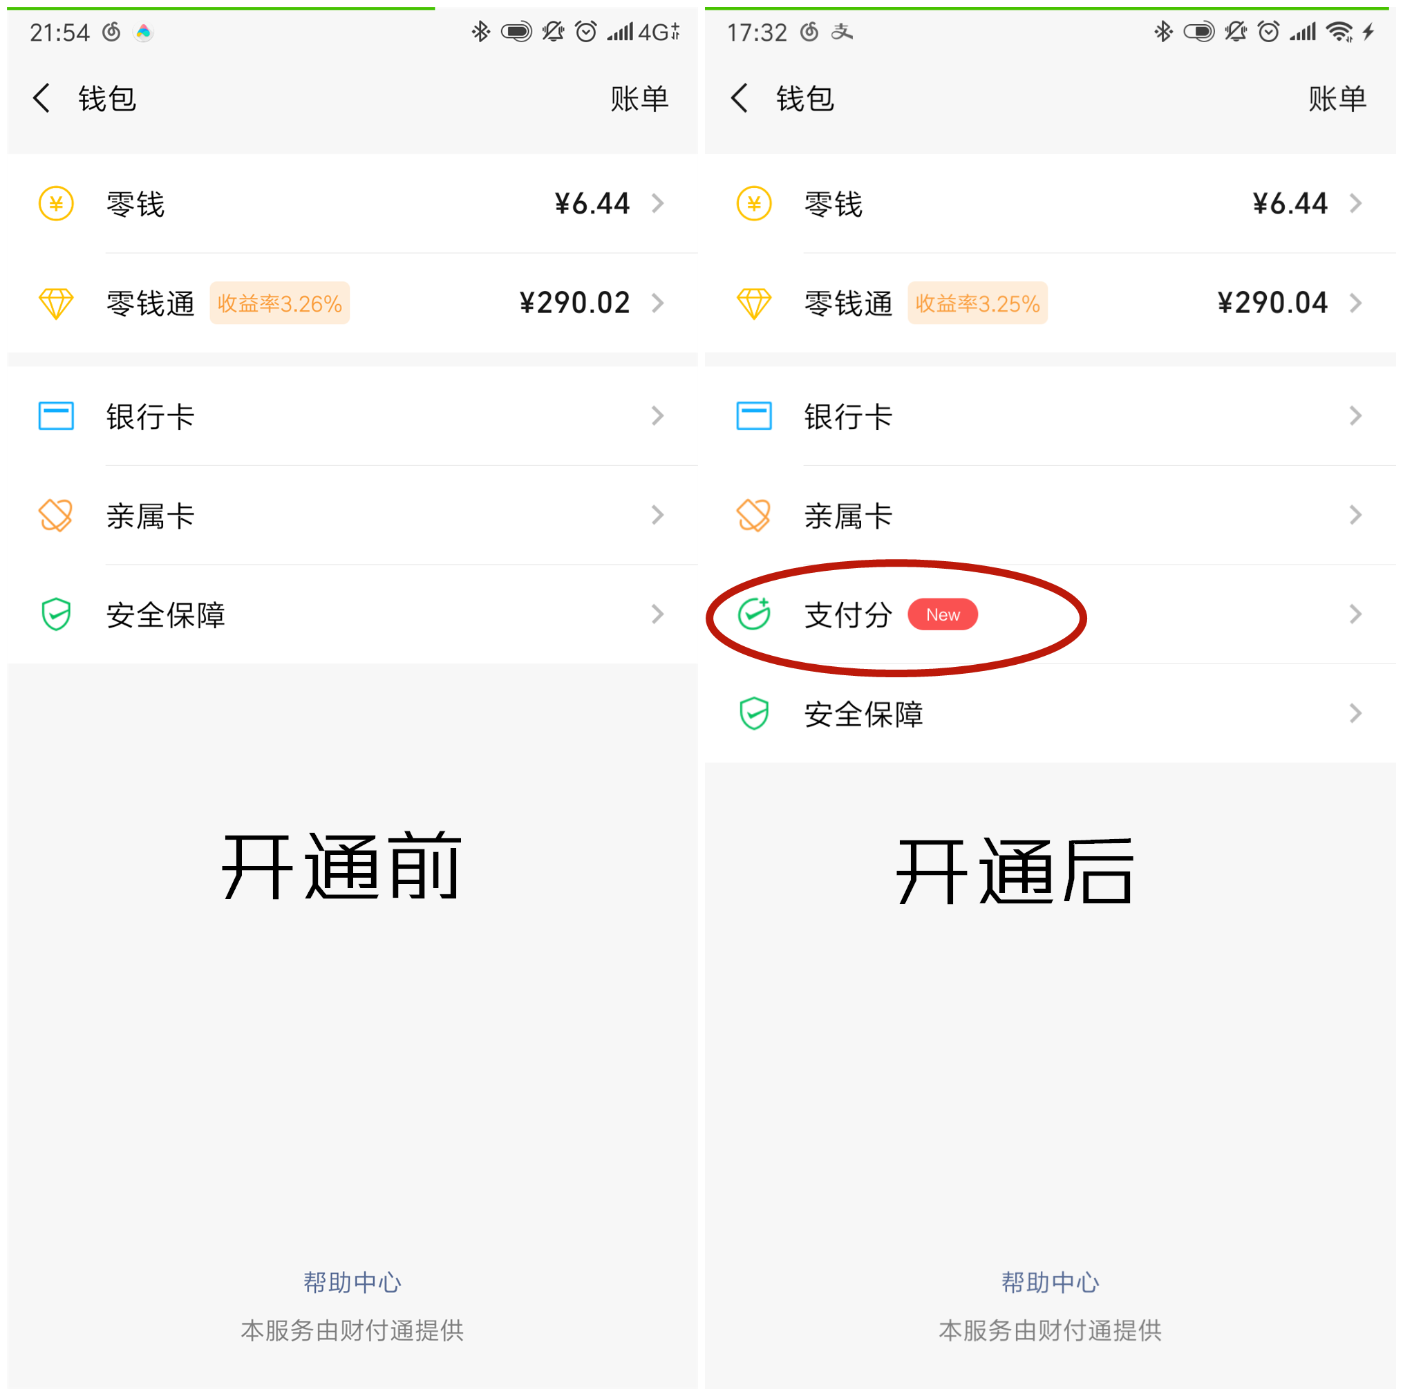Tap blue 银行卡 card icon in left screen
Viewport: 1403px width, 1396px height.
click(56, 416)
